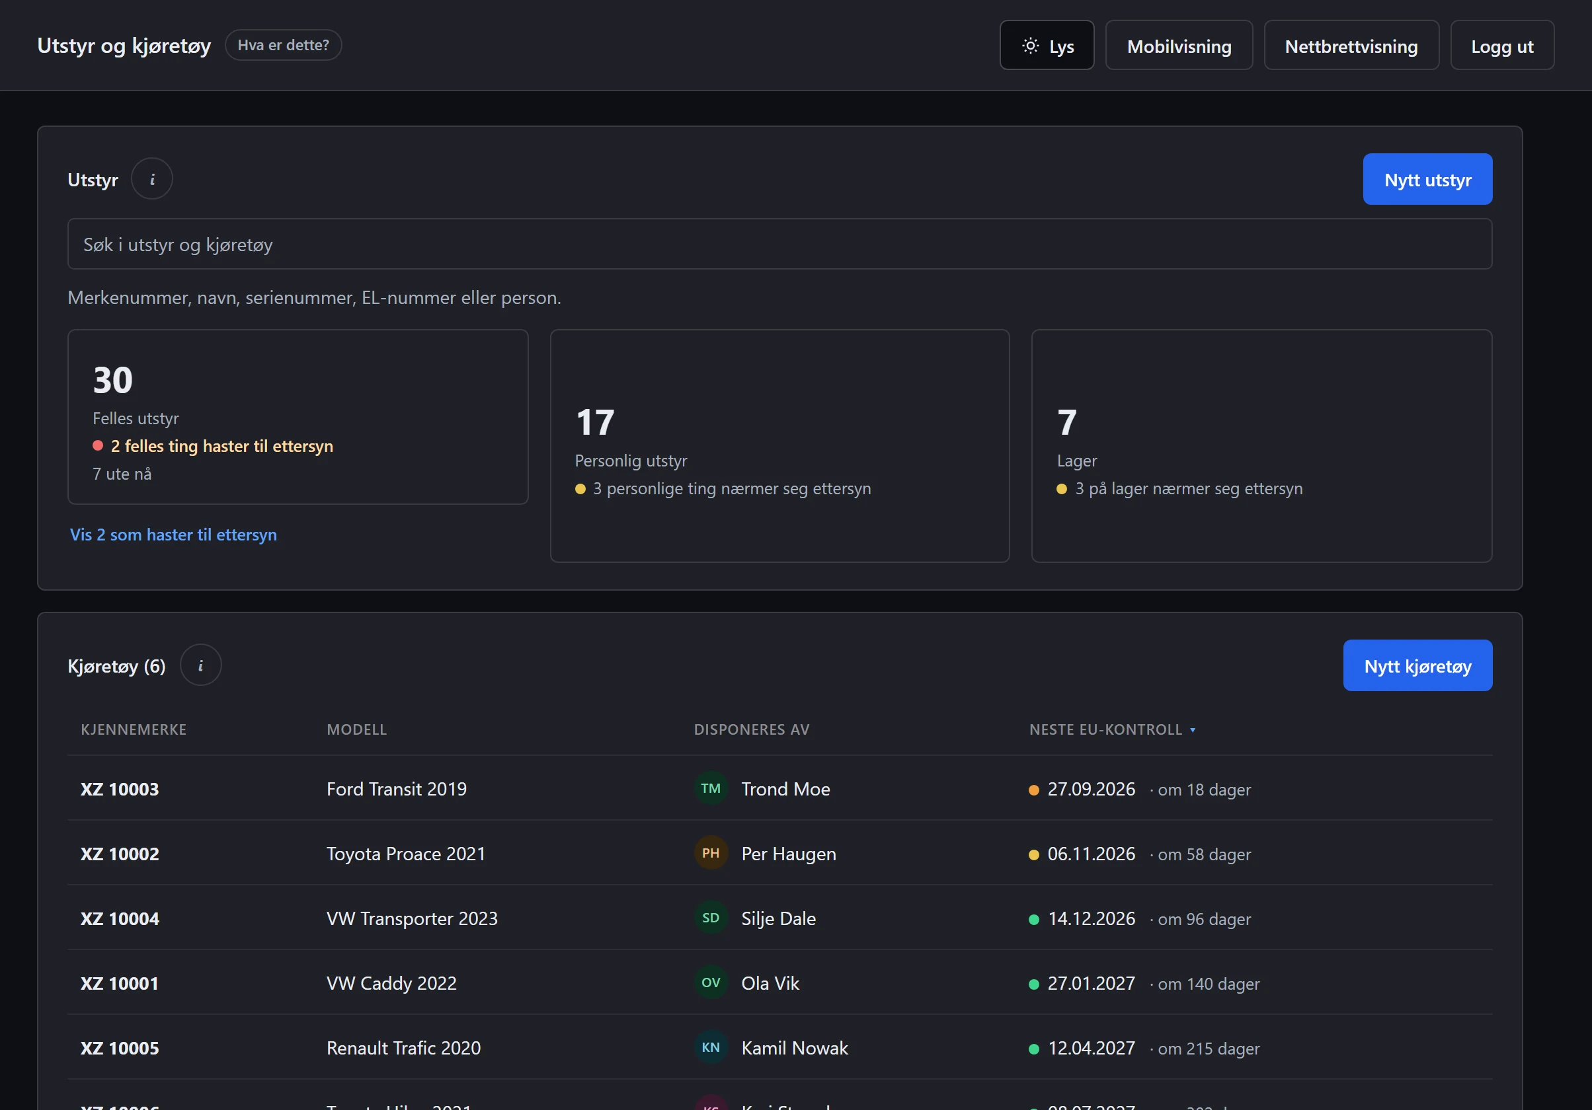Open the Lager card showing 7

click(1262, 446)
